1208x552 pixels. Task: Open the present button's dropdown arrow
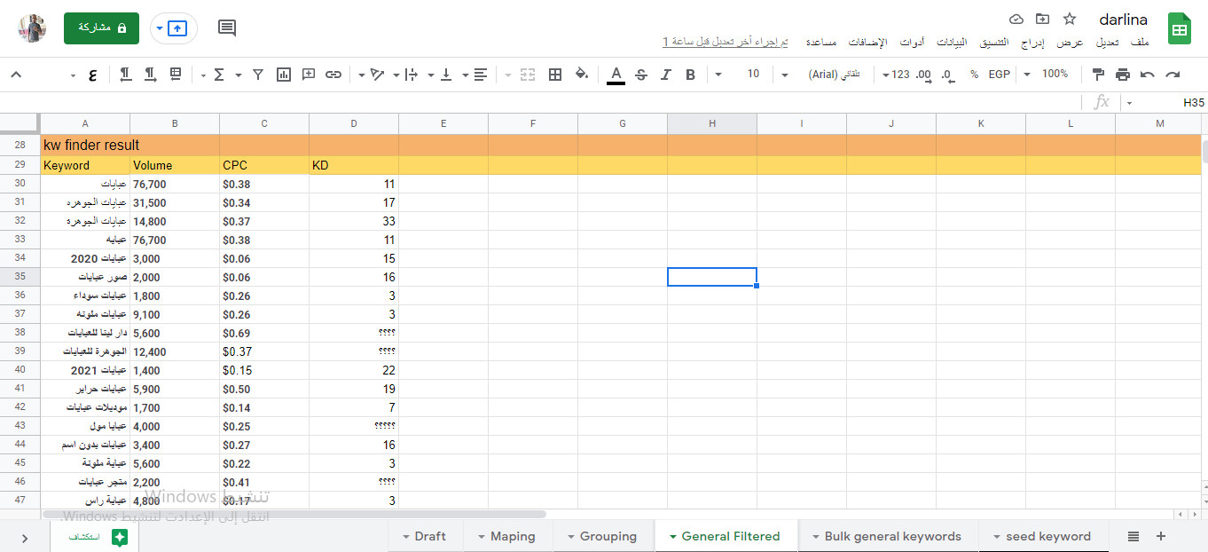[x=160, y=28]
